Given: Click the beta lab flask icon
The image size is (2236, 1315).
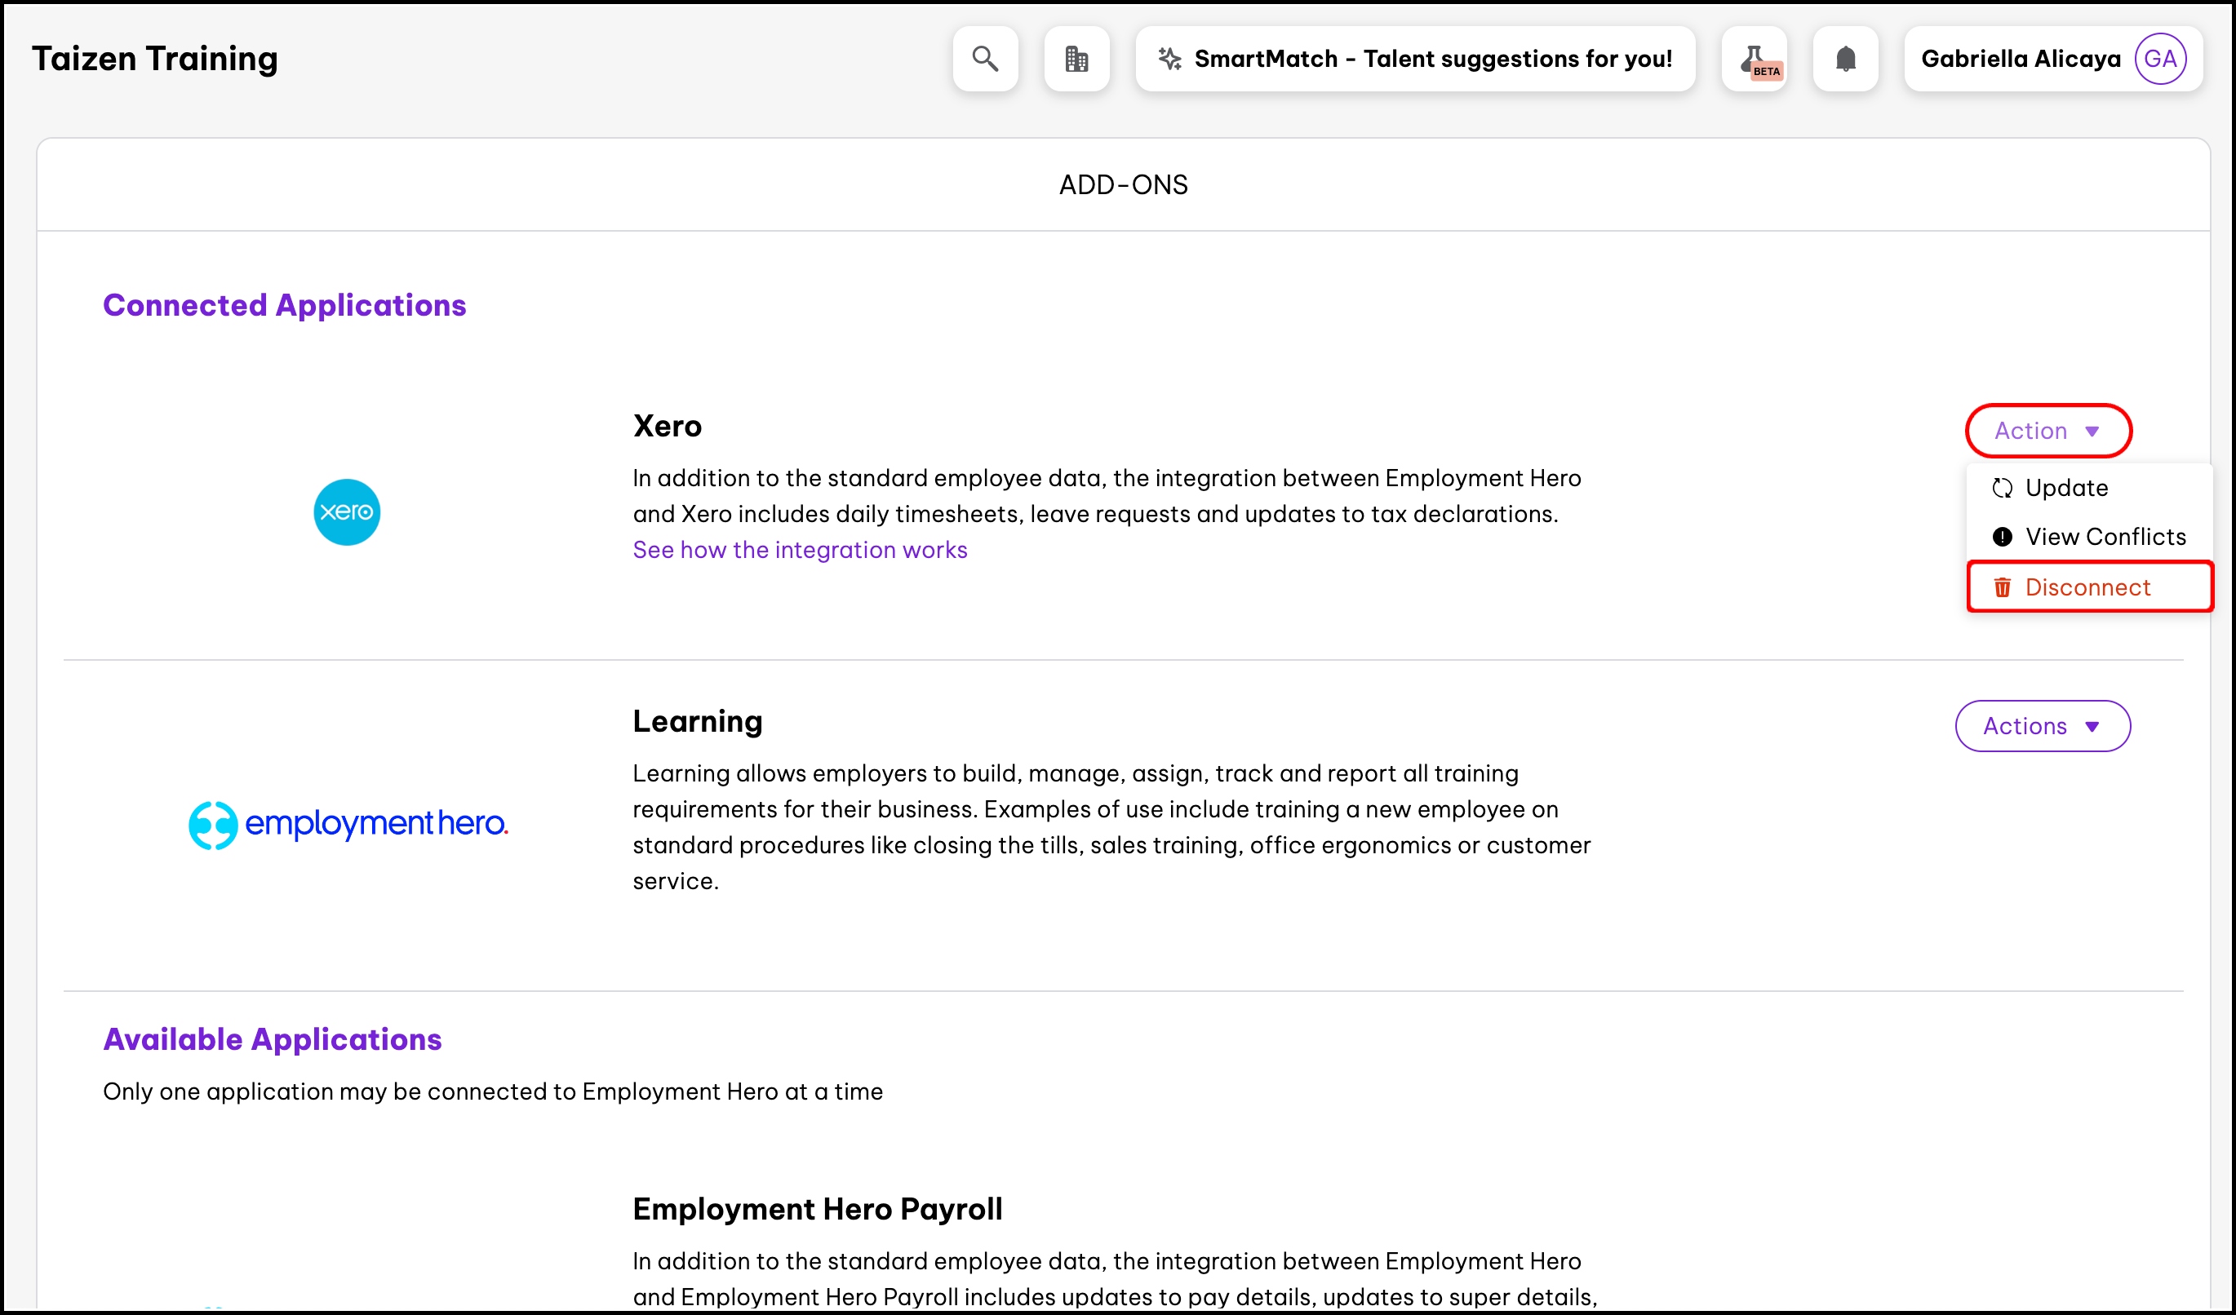Looking at the screenshot, I should 1755,60.
